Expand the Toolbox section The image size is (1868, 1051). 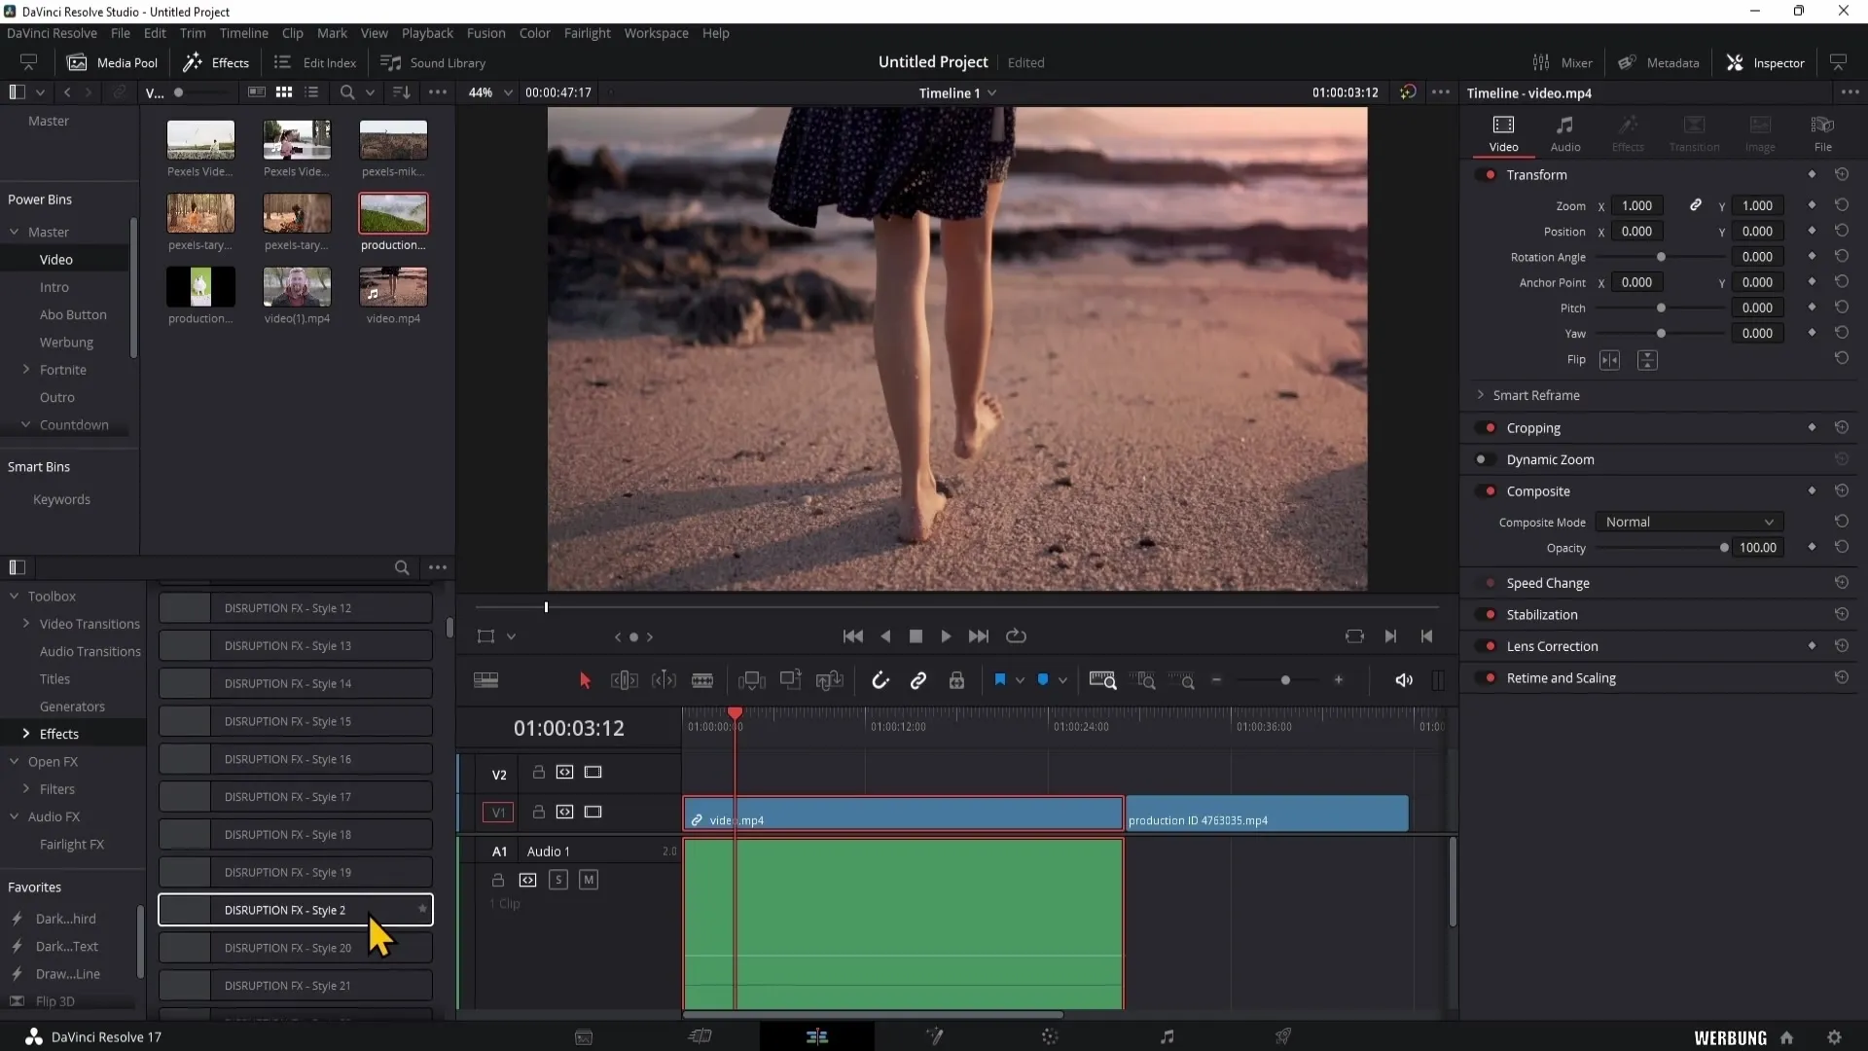[13, 596]
